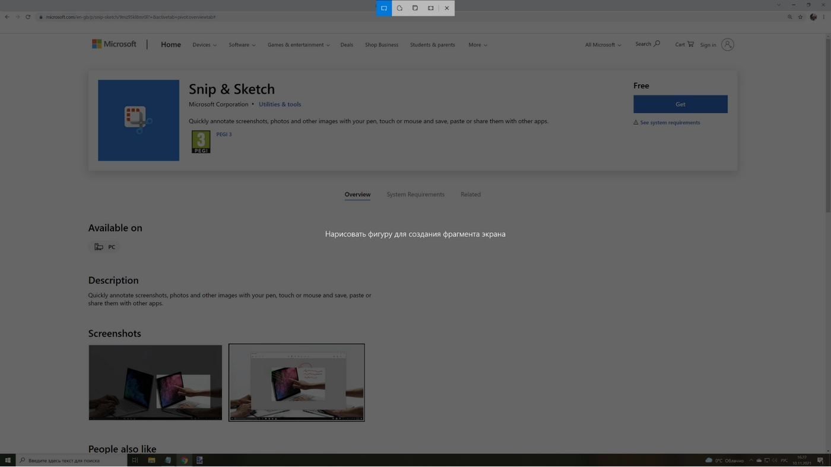
Task: Click the PC availability badge
Action: click(105, 247)
